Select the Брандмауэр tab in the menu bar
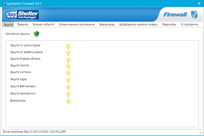 [x=107, y=25]
